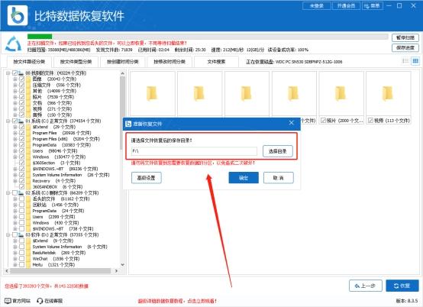Viewport: 423px width, 307px height.
Task: Toggle the 视频 thumbnail checkbox
Action: 370,121
